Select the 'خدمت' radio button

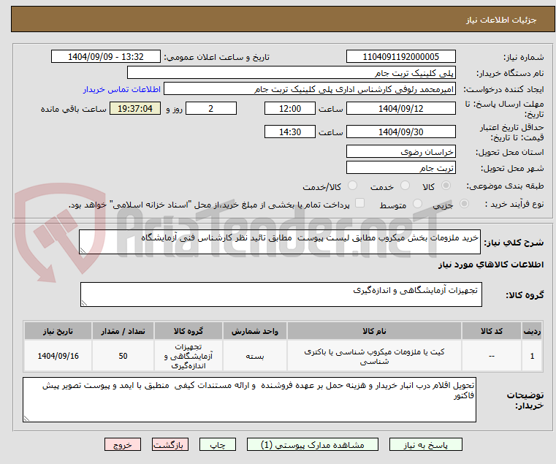click(x=405, y=186)
